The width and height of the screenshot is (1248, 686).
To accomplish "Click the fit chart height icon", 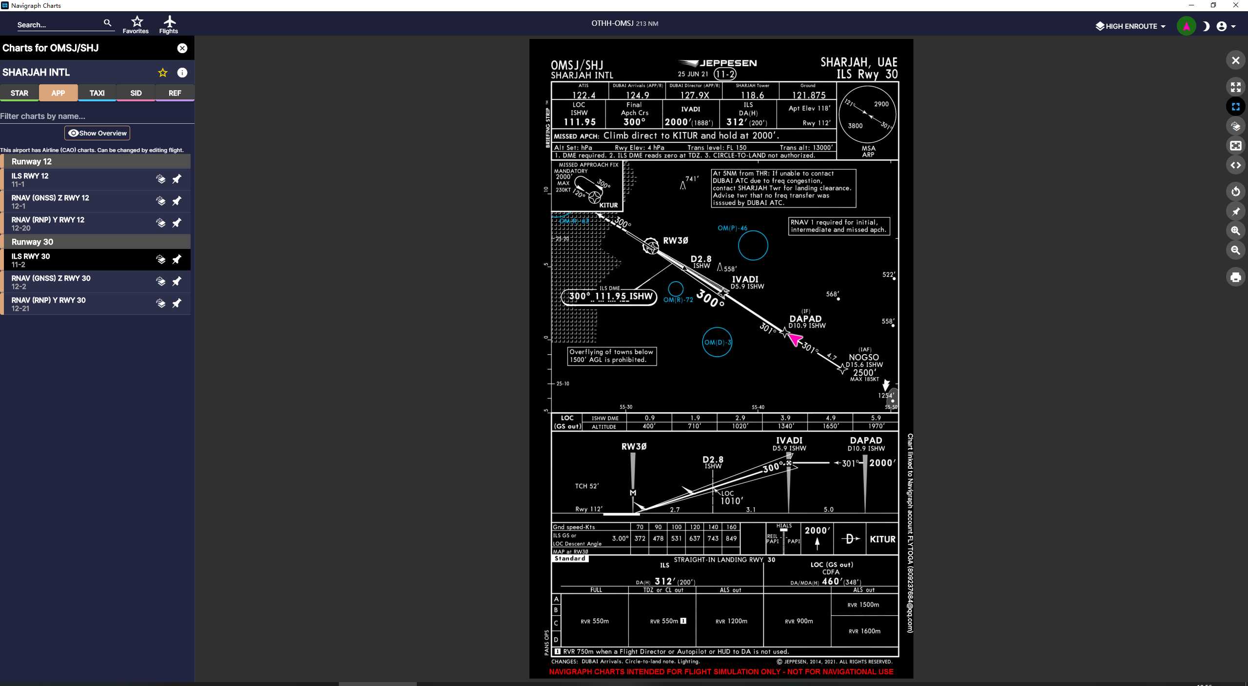I will (x=1235, y=146).
